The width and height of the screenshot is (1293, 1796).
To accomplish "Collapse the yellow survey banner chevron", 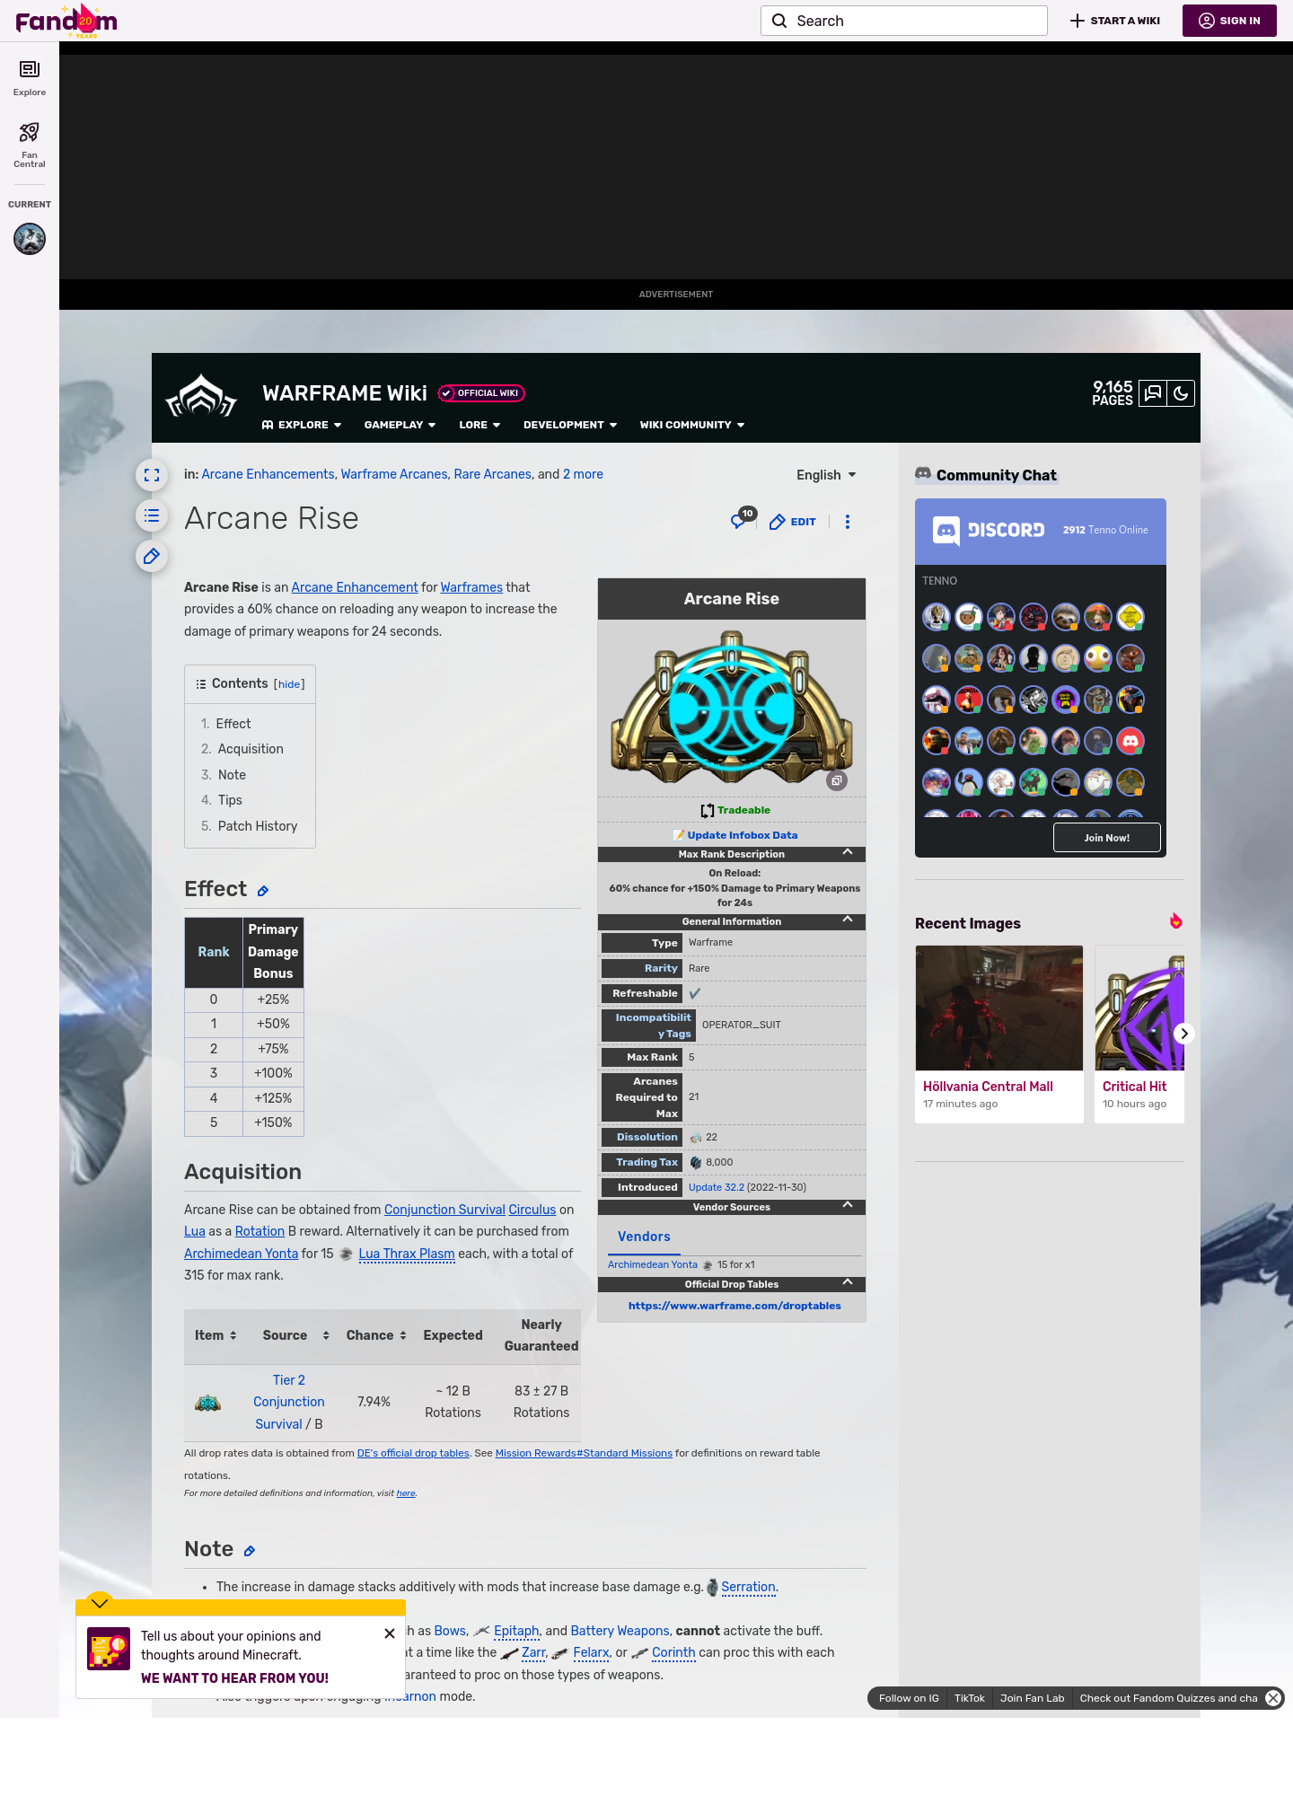I will click(x=100, y=1604).
